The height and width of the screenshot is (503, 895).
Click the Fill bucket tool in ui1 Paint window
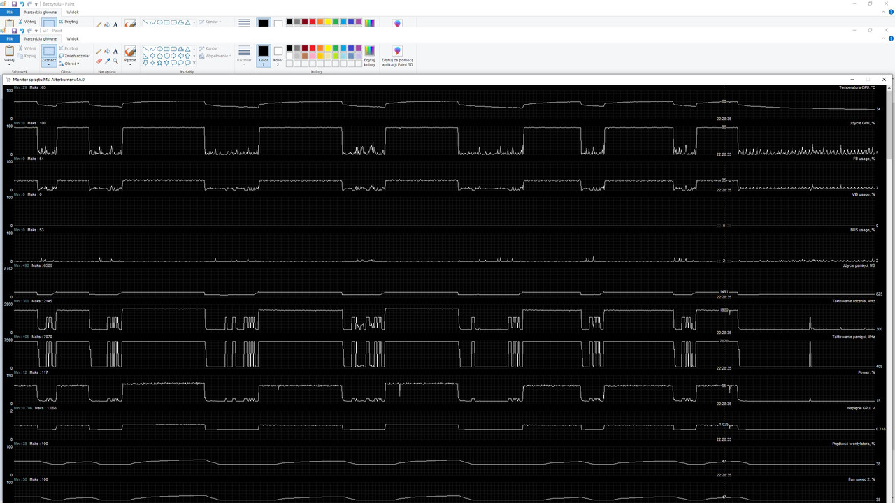107,51
